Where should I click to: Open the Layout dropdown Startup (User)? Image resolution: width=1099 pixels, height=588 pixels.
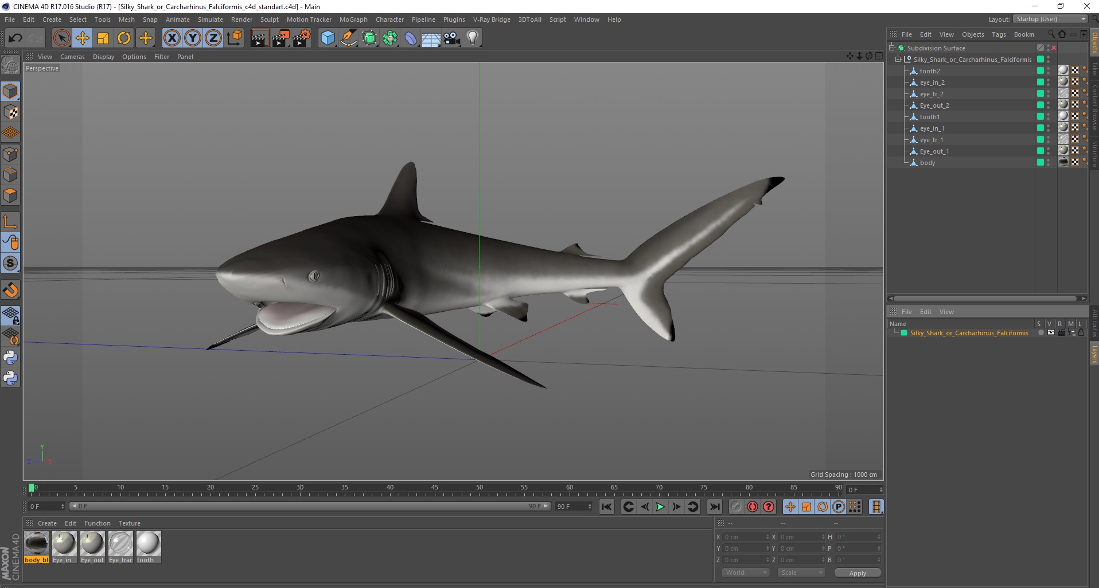tap(1050, 19)
